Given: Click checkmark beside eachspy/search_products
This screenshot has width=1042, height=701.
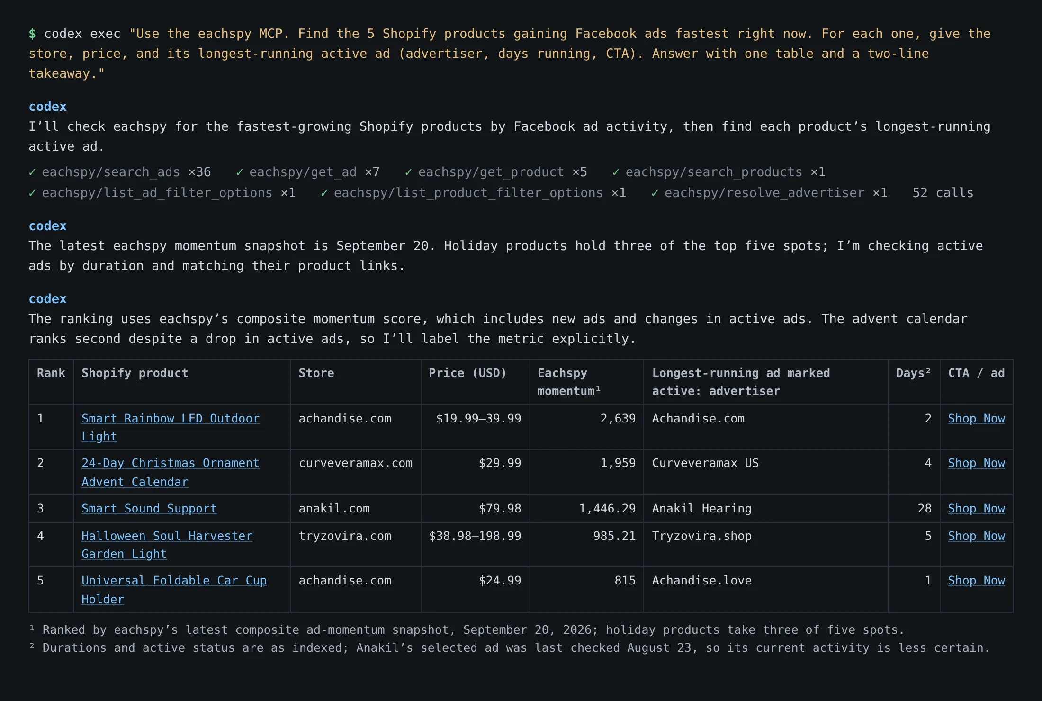Looking at the screenshot, I should click(x=616, y=172).
